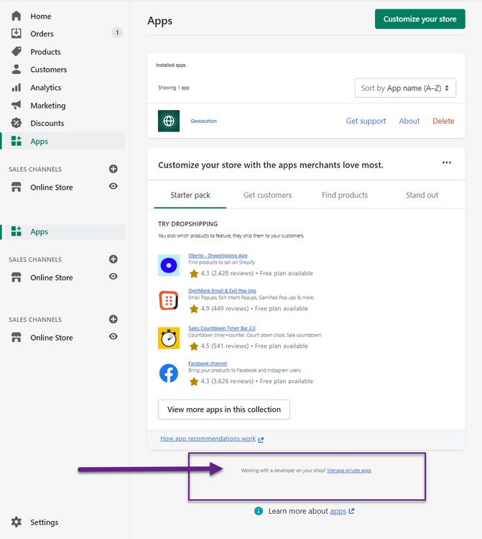Click the Settings gear icon
The height and width of the screenshot is (539, 482).
16,522
